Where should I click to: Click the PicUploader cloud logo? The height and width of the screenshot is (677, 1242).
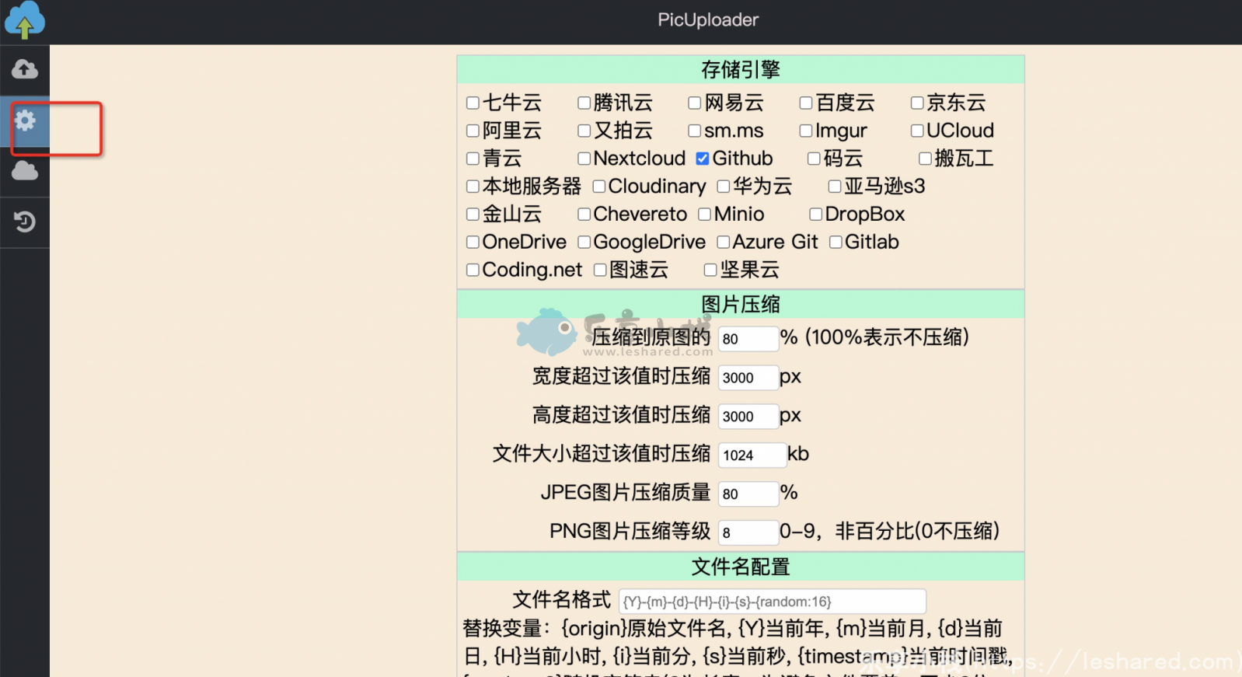tap(25, 20)
